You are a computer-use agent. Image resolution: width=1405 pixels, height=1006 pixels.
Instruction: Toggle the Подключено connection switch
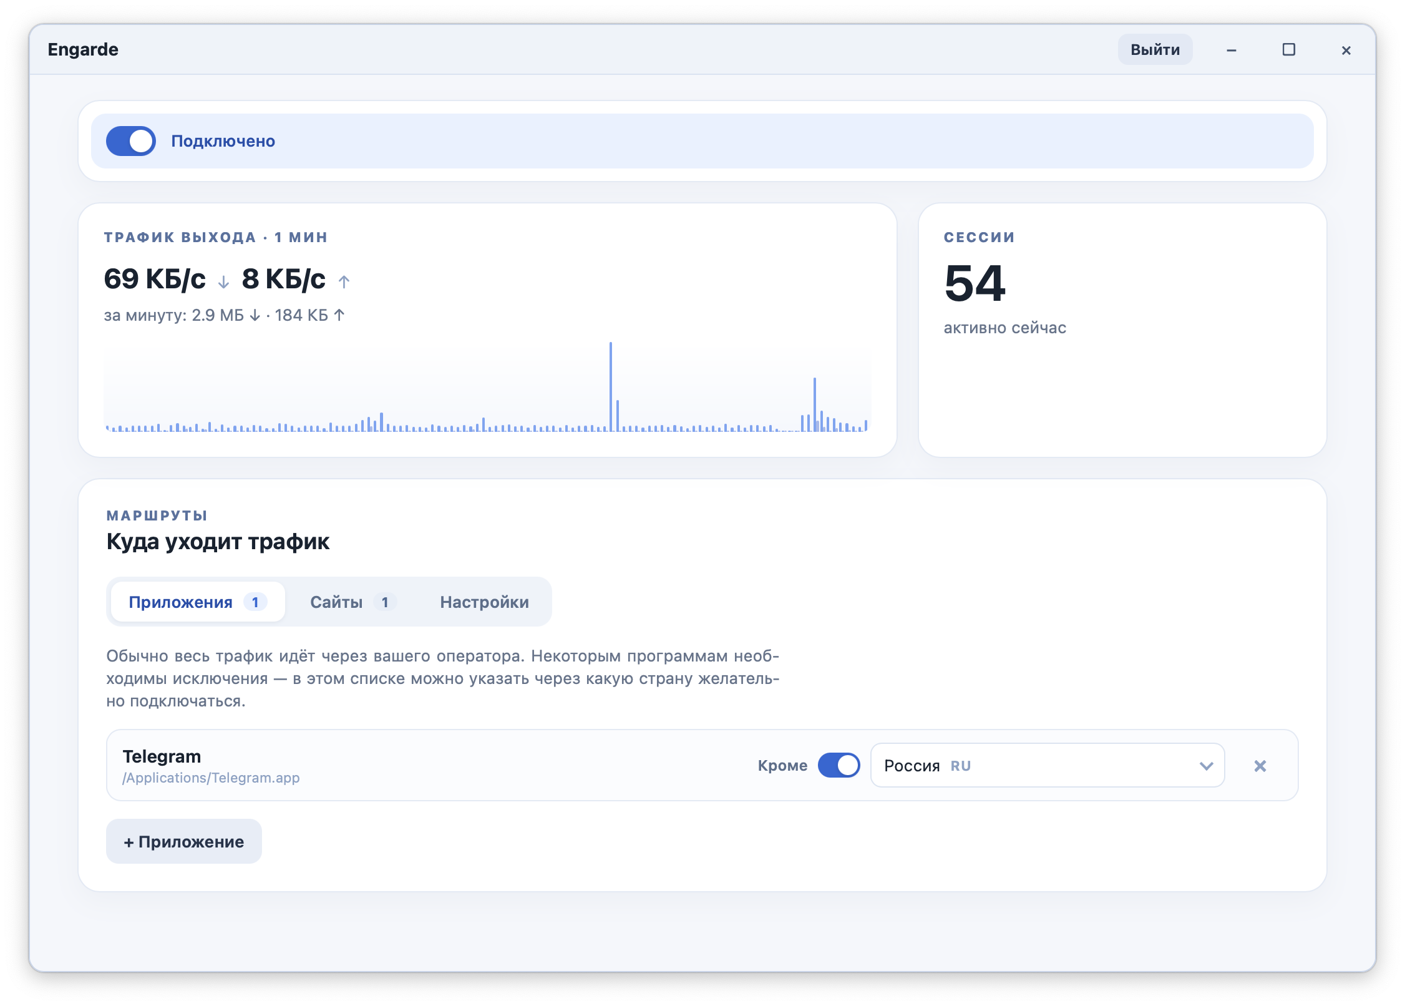coord(131,141)
